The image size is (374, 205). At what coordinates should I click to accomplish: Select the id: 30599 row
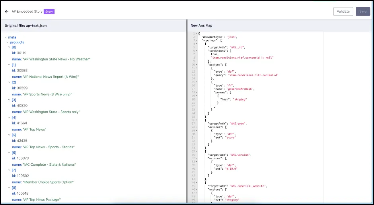pyautogui.click(x=20, y=88)
